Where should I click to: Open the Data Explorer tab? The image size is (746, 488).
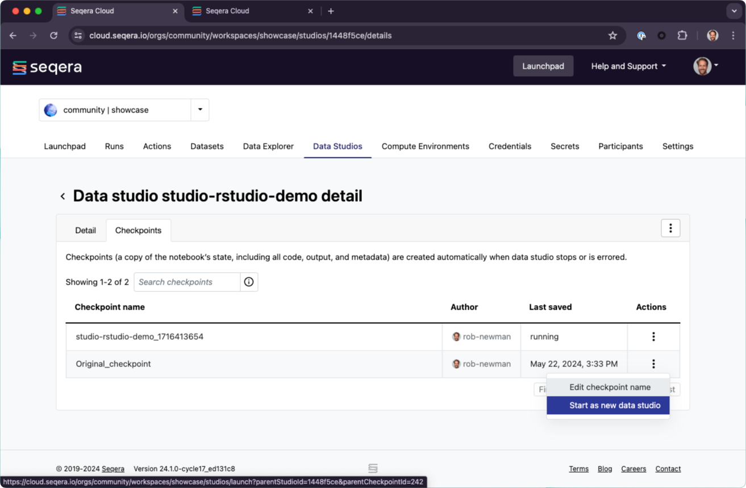point(268,146)
